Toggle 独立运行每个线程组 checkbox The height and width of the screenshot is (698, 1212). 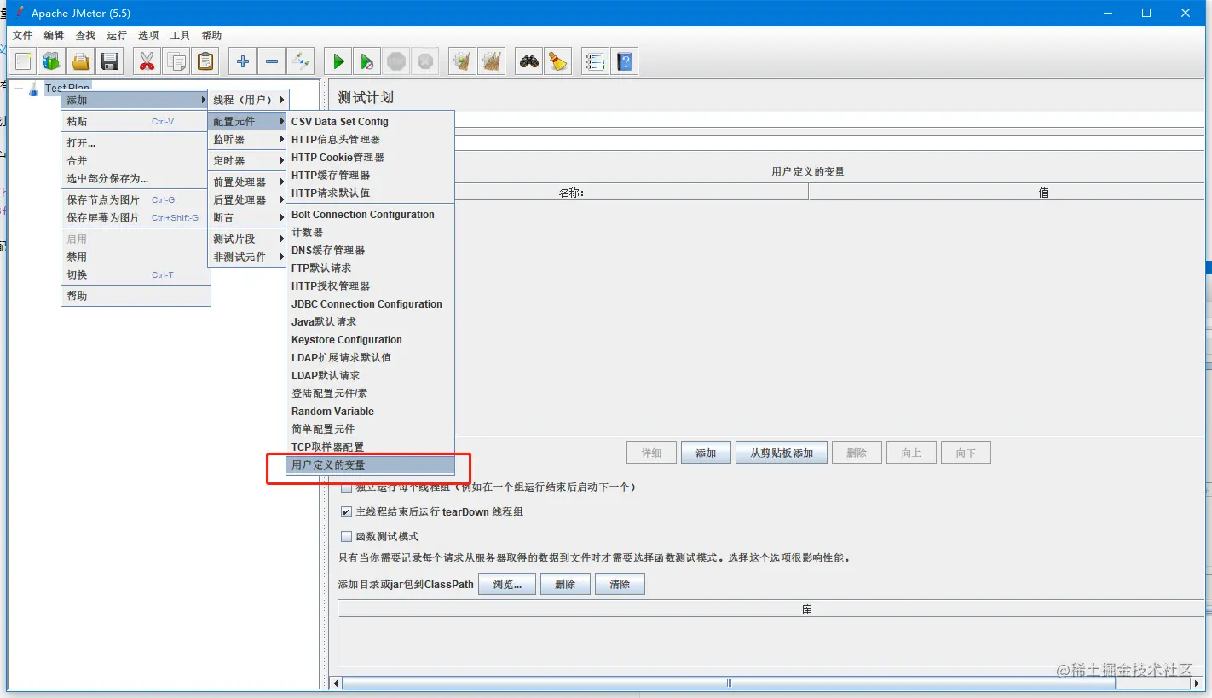point(346,487)
